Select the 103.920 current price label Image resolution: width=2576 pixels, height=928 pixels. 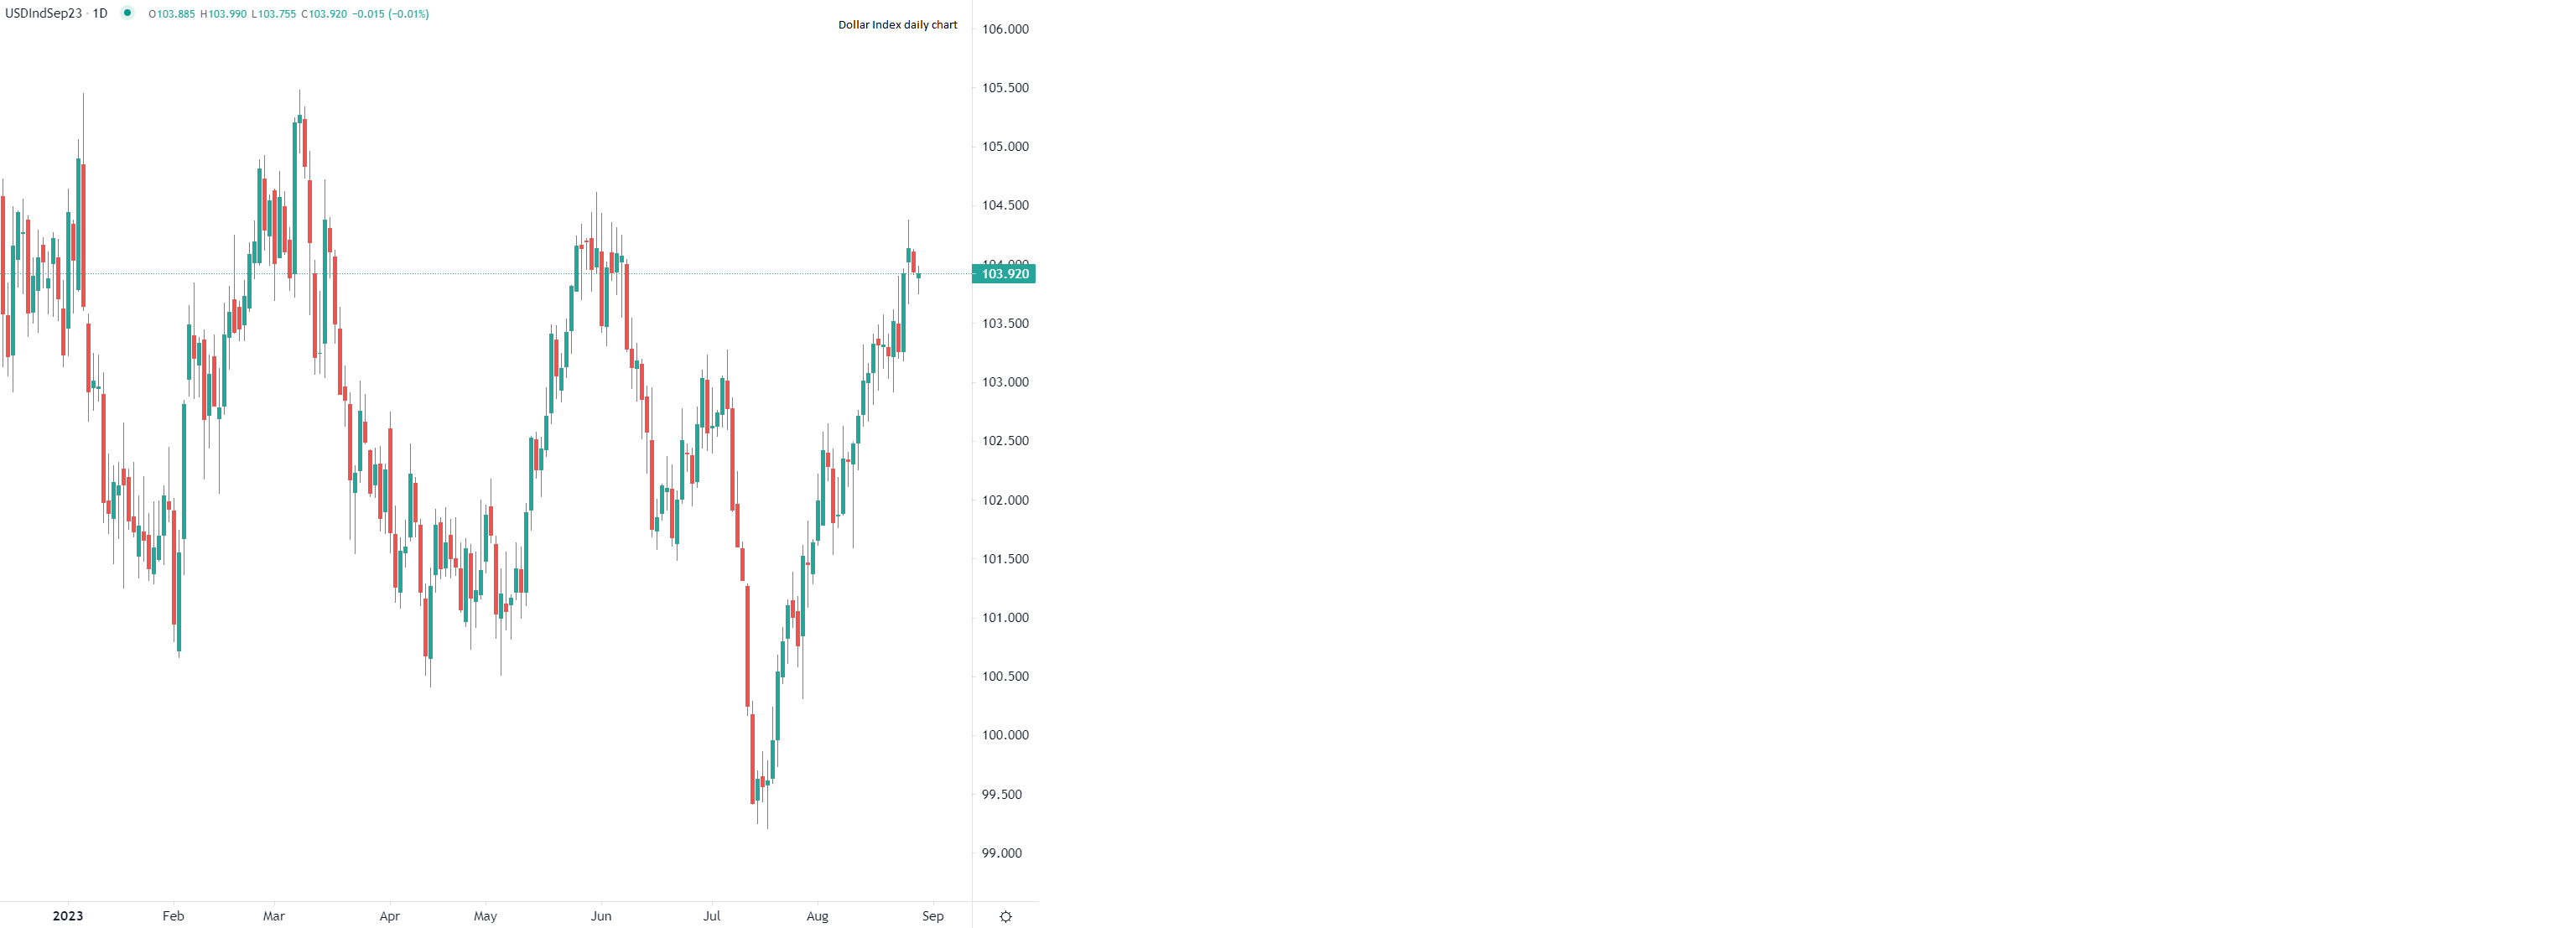tap(1004, 274)
